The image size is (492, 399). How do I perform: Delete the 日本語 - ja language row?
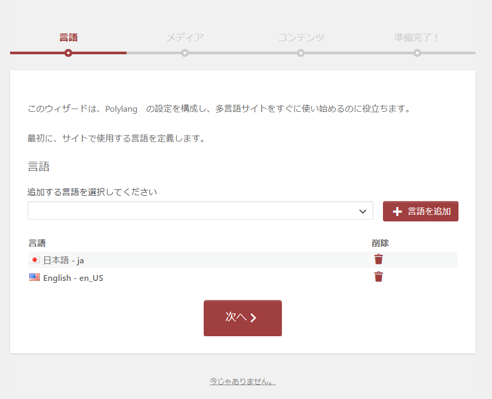coord(378,260)
